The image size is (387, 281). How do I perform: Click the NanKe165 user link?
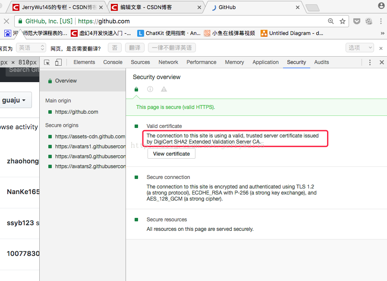tap(23, 192)
